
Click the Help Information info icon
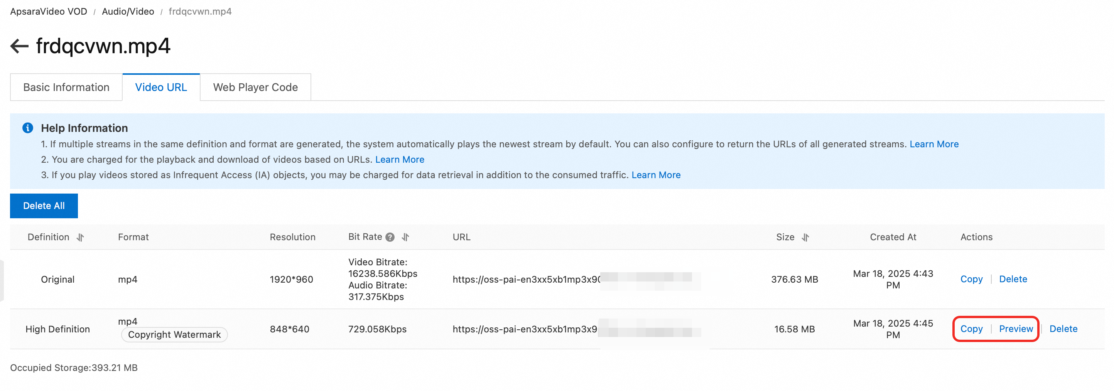[x=28, y=128]
